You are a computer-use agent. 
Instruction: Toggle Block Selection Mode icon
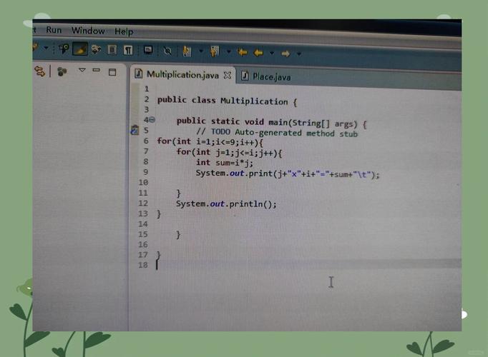[x=112, y=50]
